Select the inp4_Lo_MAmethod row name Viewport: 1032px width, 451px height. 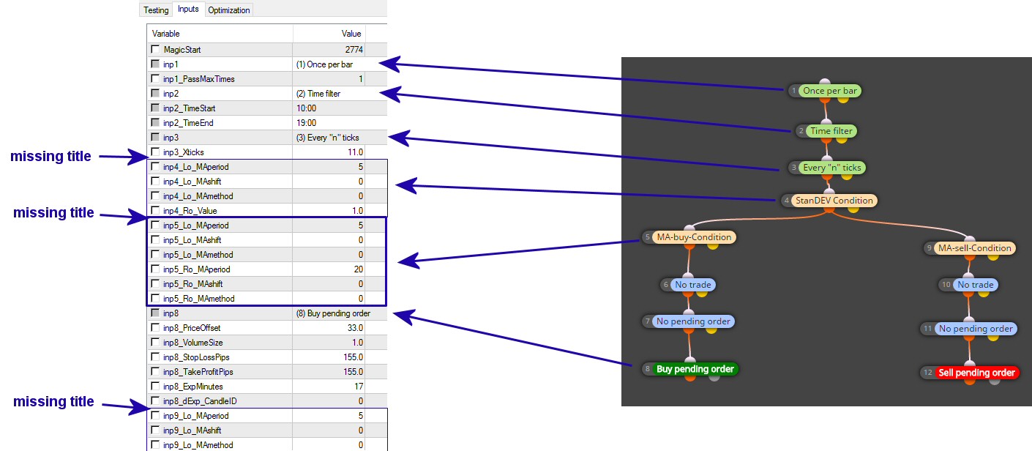[198, 196]
